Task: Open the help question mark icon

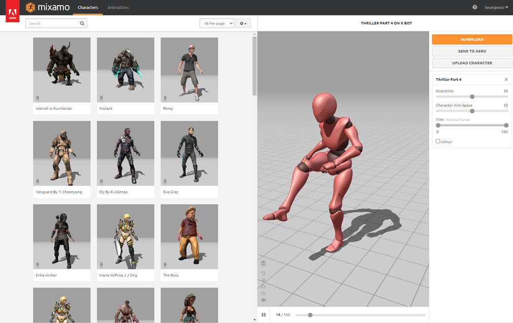Action: pyautogui.click(x=475, y=7)
